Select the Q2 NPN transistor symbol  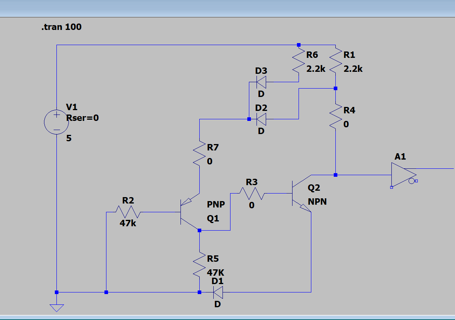tap(302, 193)
